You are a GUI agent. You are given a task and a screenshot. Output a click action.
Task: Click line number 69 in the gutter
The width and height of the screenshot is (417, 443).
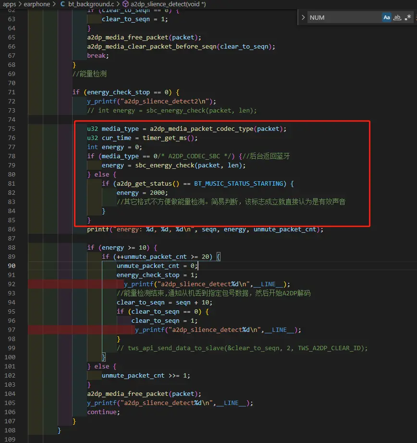pyautogui.click(x=12, y=74)
